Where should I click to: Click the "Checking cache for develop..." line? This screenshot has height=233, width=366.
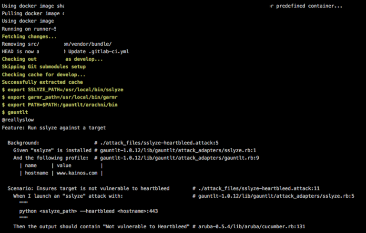pyautogui.click(x=44, y=75)
